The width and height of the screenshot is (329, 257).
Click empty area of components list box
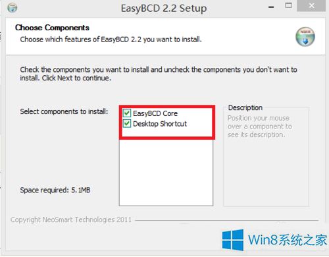[x=166, y=173]
